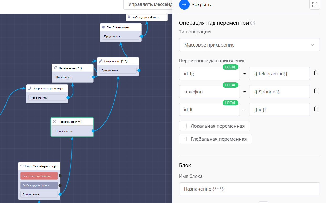The width and height of the screenshot is (326, 203).
Task: Click help icon next to Операция над переменной
Action: (x=253, y=23)
